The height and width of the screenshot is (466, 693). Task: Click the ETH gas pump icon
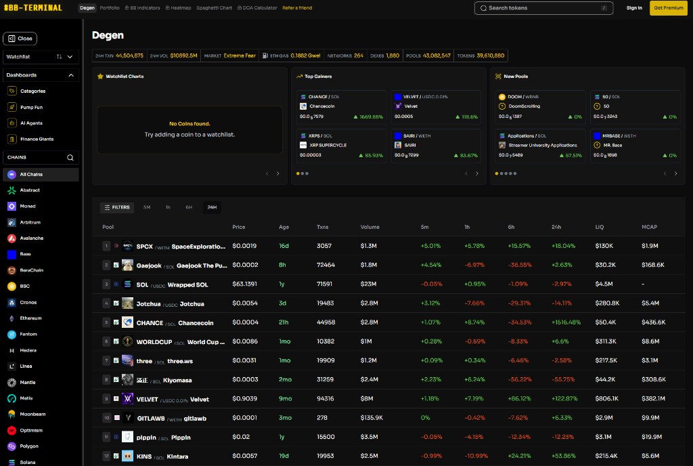coord(265,56)
